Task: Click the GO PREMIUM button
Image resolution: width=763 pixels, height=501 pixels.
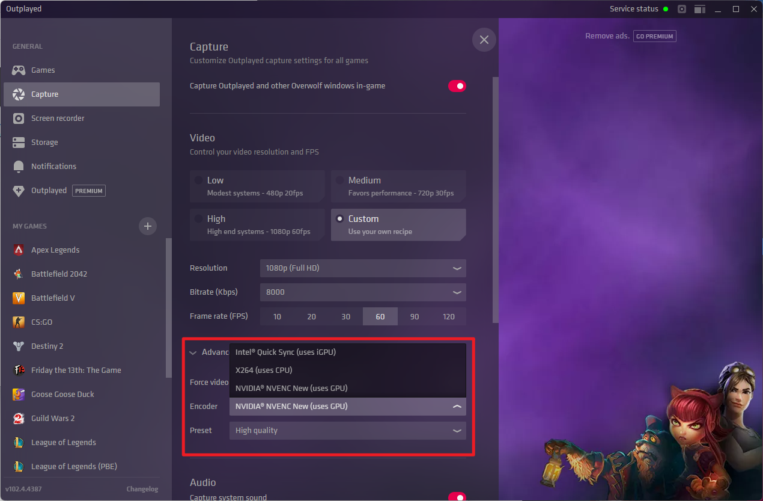Action: pyautogui.click(x=655, y=36)
